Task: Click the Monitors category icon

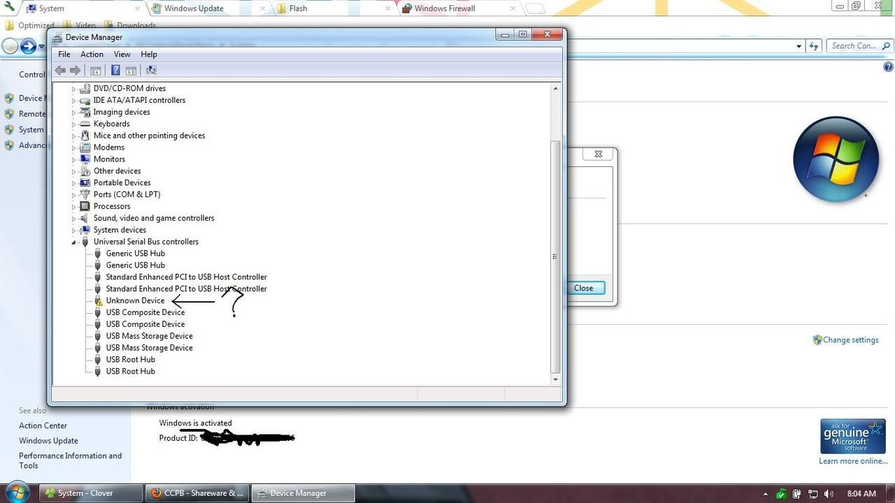Action: click(85, 159)
